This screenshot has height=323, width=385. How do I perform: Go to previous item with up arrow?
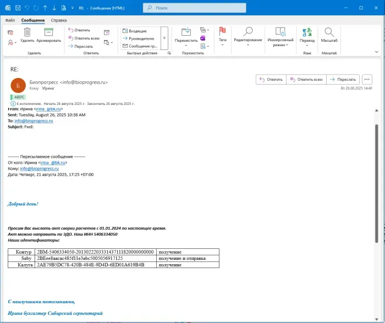(45, 8)
